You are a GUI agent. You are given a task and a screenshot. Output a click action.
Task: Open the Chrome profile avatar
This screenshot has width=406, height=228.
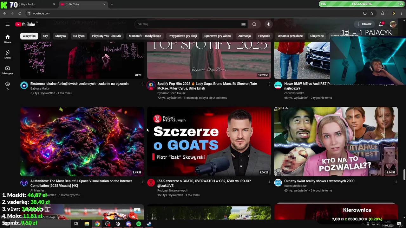(x=394, y=13)
